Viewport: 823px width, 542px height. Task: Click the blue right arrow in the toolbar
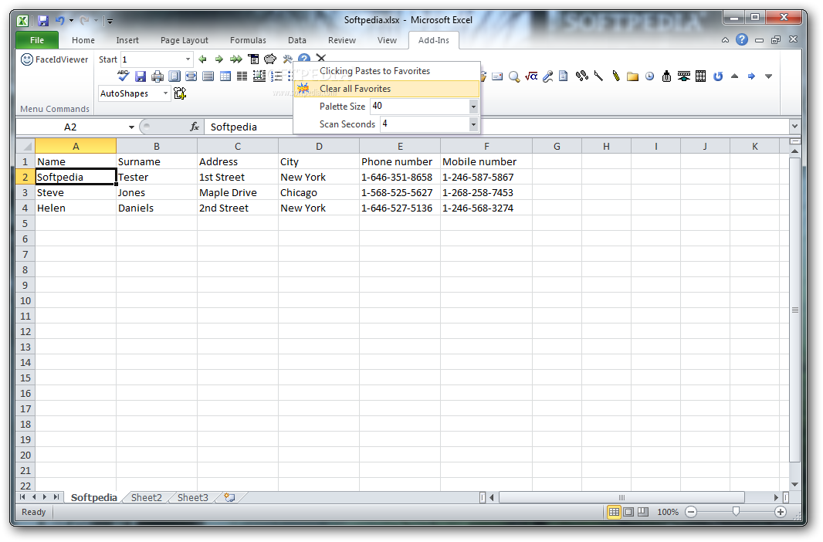click(x=752, y=76)
